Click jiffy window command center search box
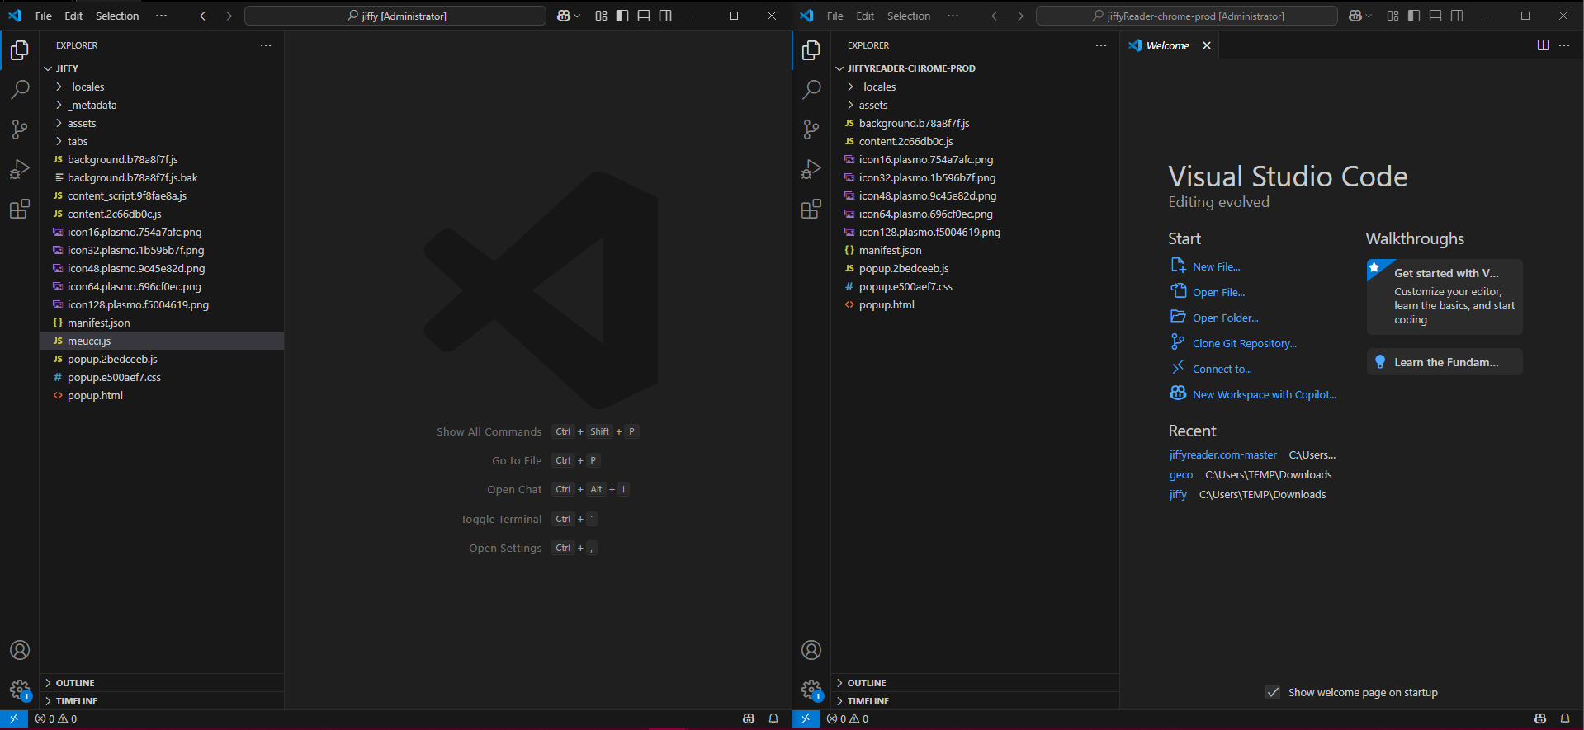Viewport: 1584px width, 730px height. point(395,16)
